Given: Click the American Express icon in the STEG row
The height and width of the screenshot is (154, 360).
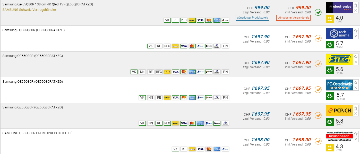Looking at the screenshot, I should coord(192,72).
